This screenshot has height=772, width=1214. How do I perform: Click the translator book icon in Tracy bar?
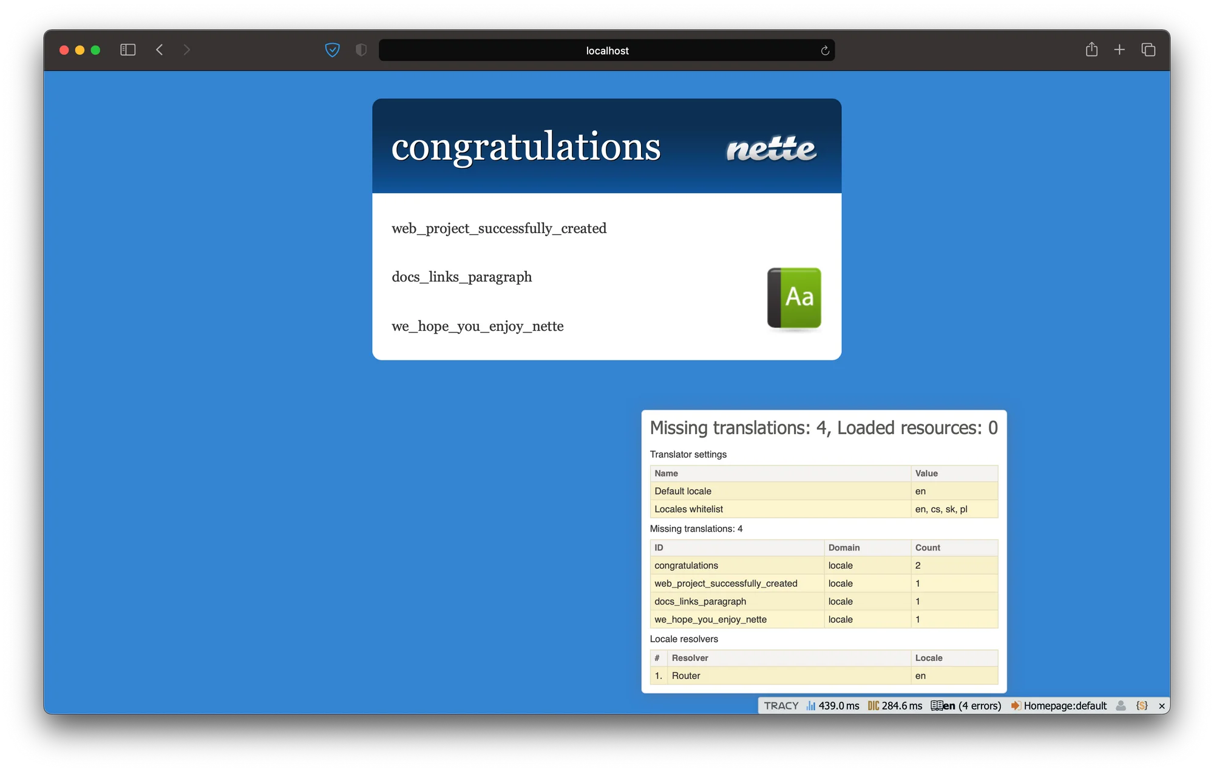tap(937, 706)
